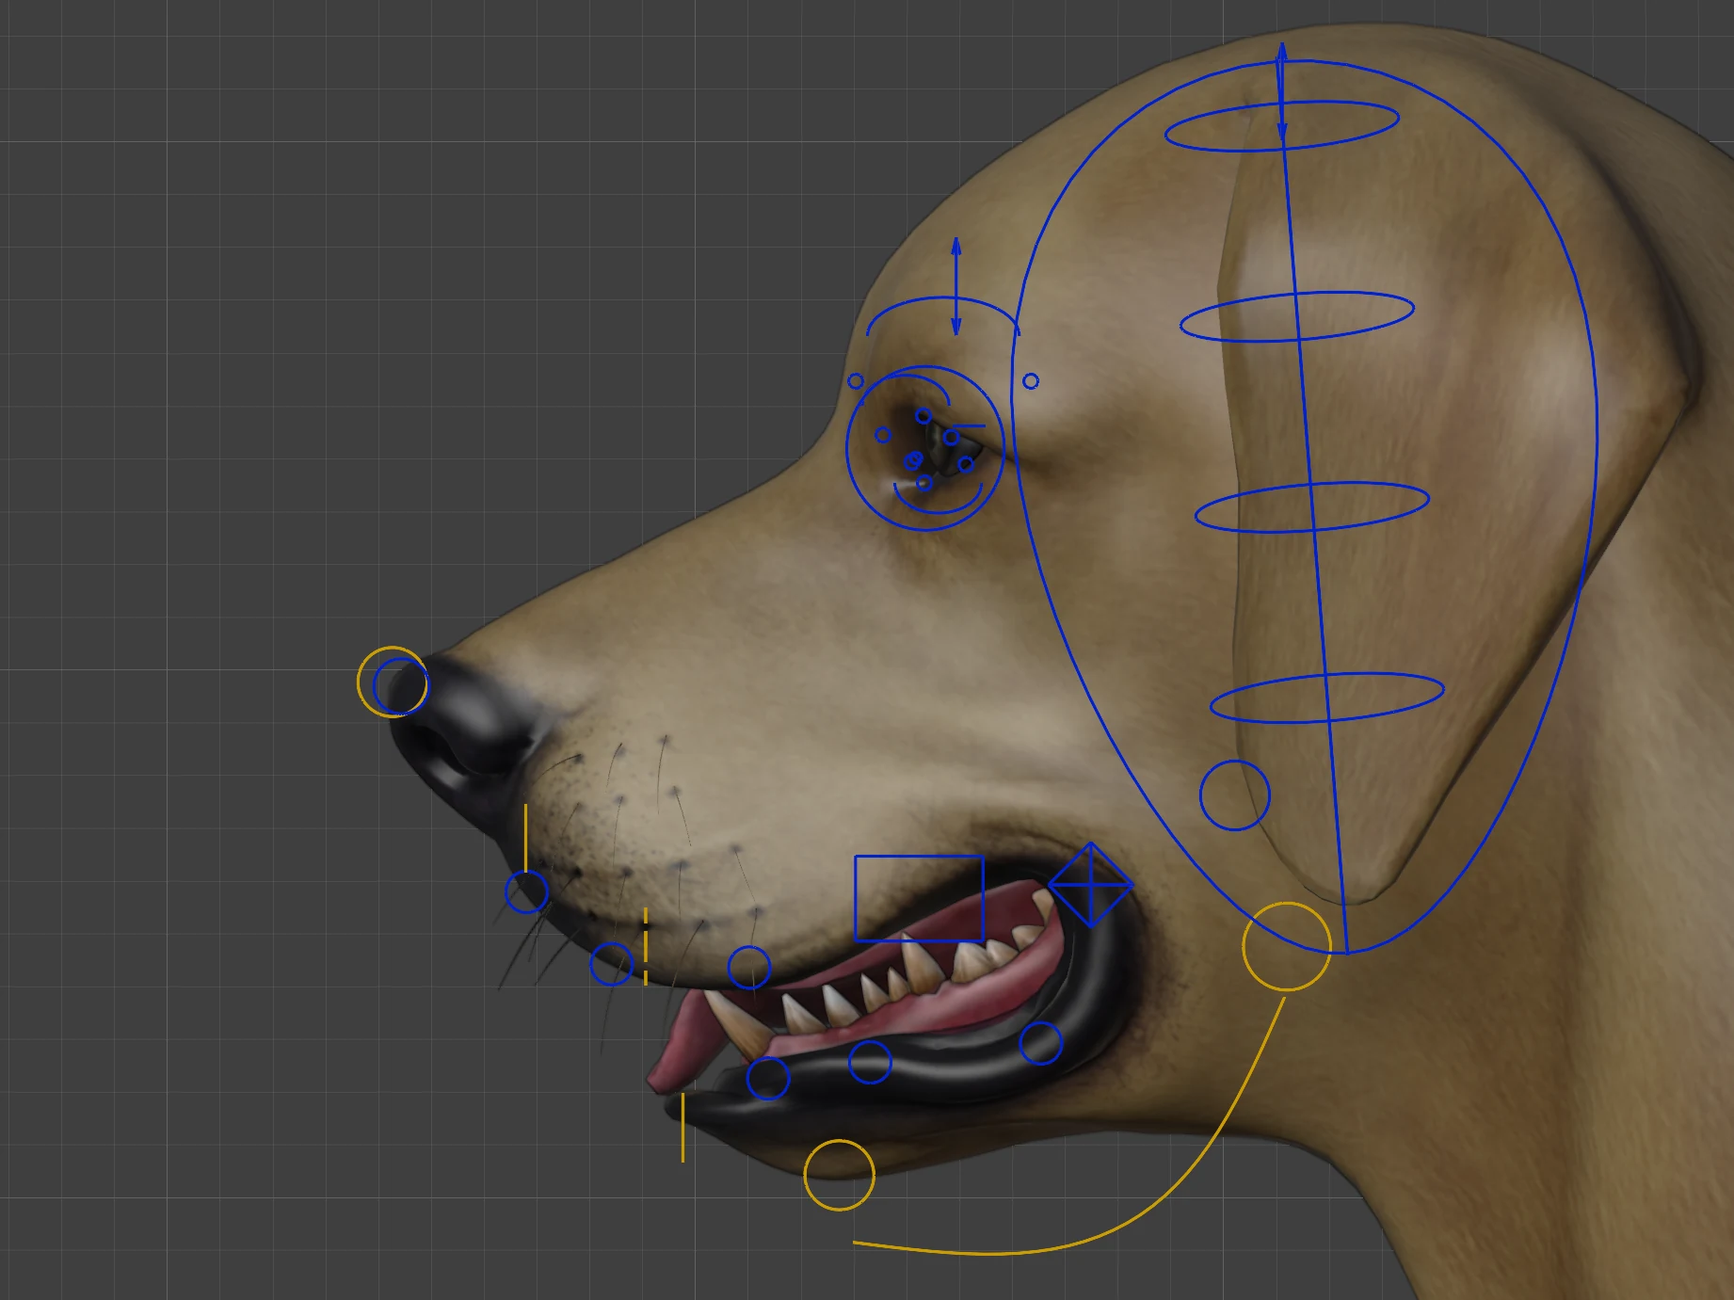The image size is (1734, 1300).
Task: Select the second blue ear ring control
Action: click(1296, 316)
